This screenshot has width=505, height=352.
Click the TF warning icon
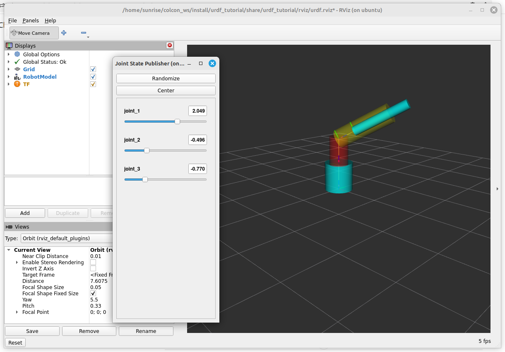tap(17, 84)
